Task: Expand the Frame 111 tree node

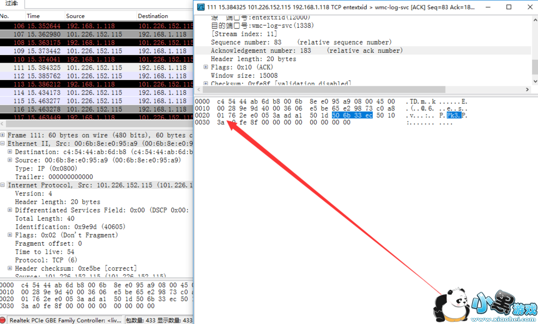Action: point(3,135)
